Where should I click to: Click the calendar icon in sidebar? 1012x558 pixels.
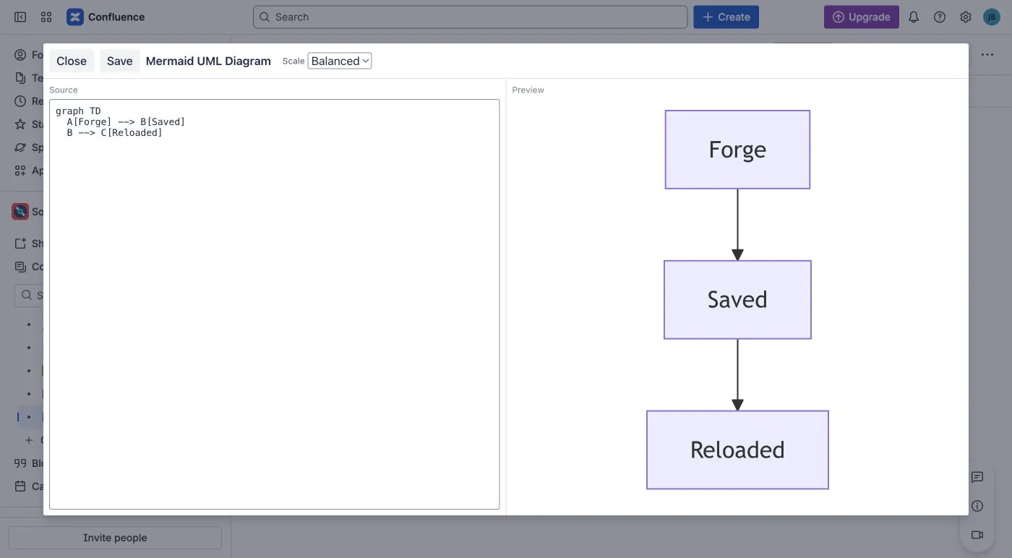click(20, 486)
